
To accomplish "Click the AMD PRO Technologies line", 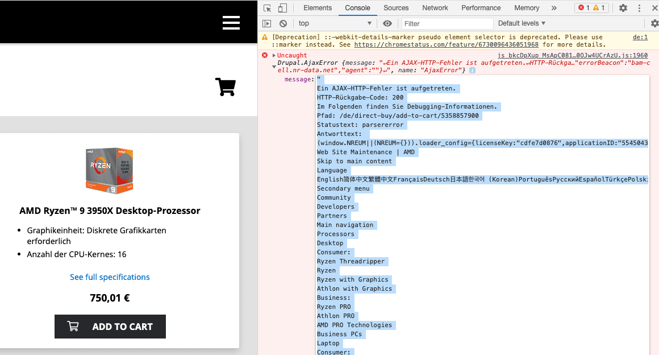I will tap(354, 325).
